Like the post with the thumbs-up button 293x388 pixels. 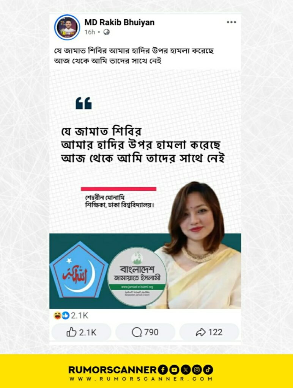tap(81, 332)
